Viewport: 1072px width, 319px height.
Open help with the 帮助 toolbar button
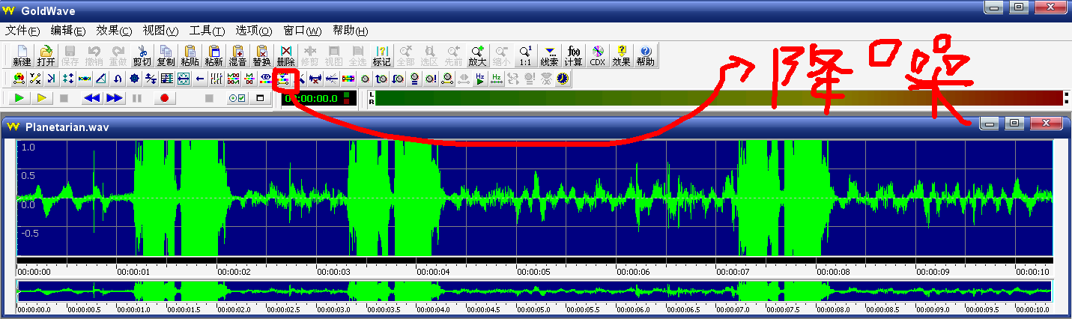click(645, 55)
